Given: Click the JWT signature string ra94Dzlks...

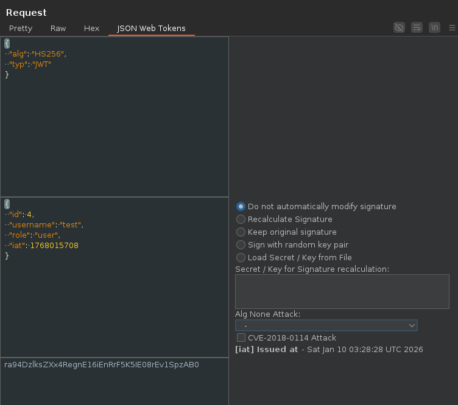Looking at the screenshot, I should [102, 365].
